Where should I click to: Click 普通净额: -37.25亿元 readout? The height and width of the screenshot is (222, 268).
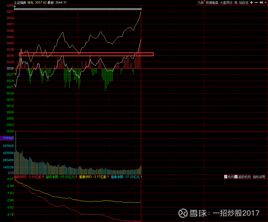125,177
